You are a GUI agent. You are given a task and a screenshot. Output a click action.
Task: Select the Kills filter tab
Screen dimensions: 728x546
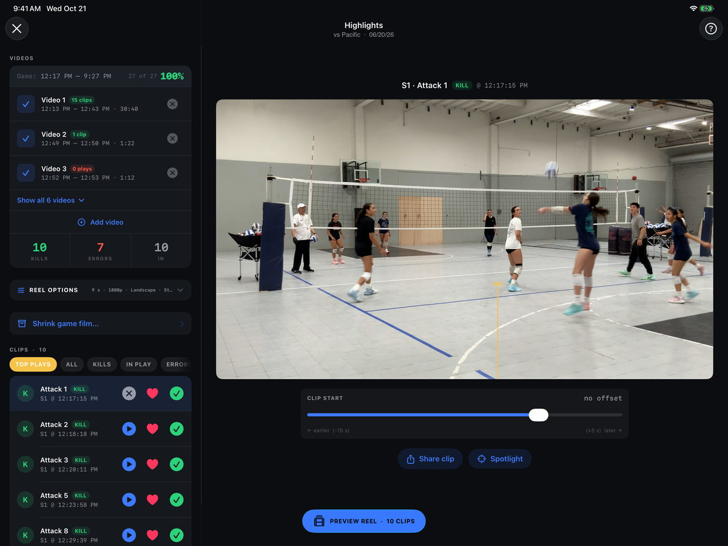point(102,364)
